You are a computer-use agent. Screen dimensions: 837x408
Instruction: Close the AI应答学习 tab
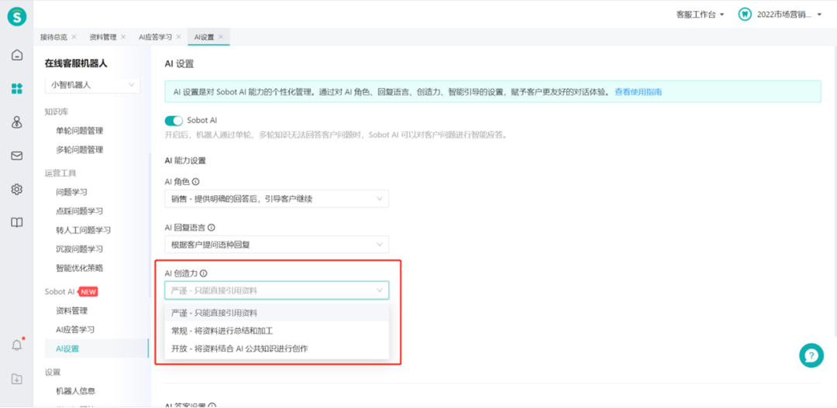[x=178, y=37]
